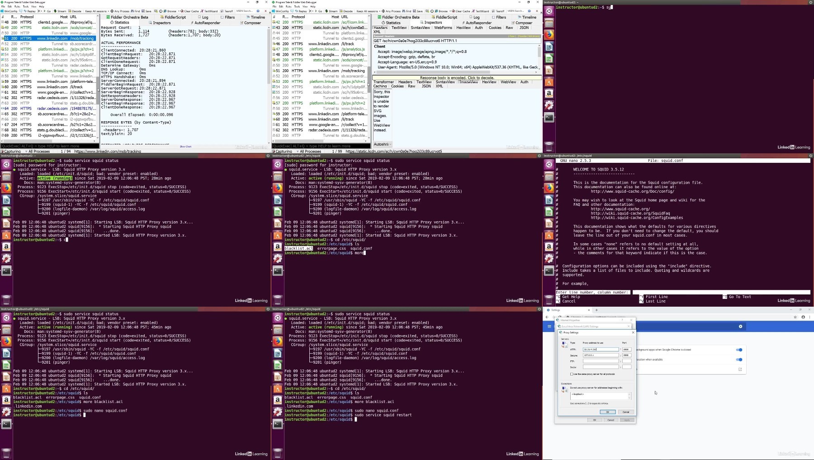Open the Autoshrink dropdown in Fiddler Inspectors window
Image resolution: width=814 pixels, height=460 pixels.
coord(383,144)
